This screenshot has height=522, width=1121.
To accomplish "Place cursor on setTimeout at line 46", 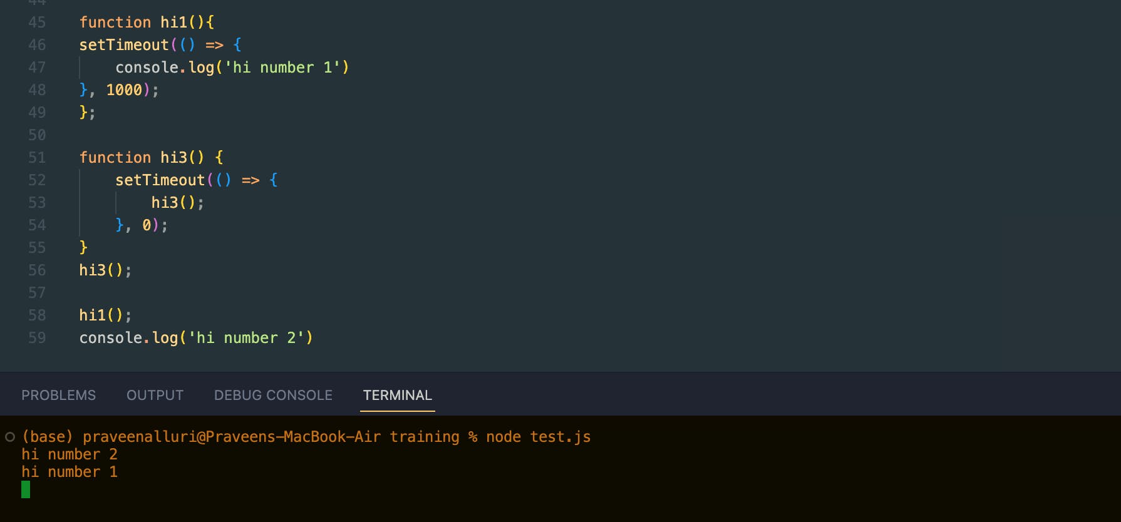I will click(124, 45).
